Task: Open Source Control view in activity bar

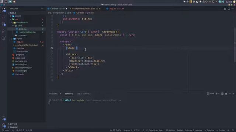Action: (4, 23)
